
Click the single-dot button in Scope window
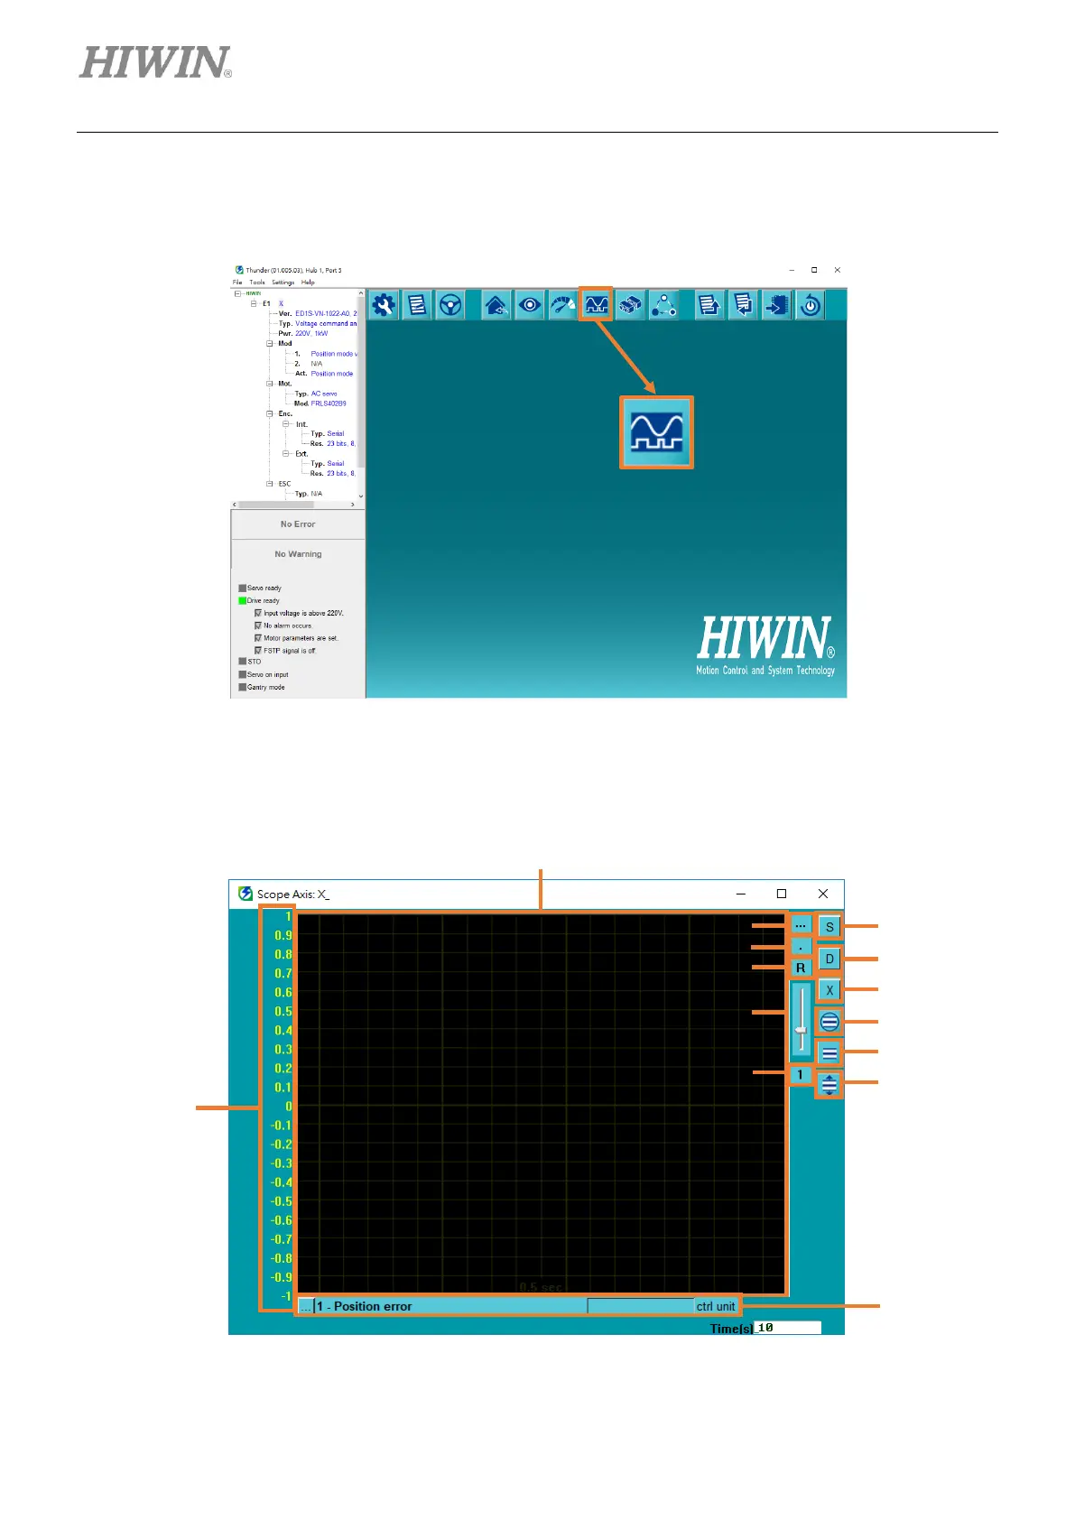[x=801, y=947]
